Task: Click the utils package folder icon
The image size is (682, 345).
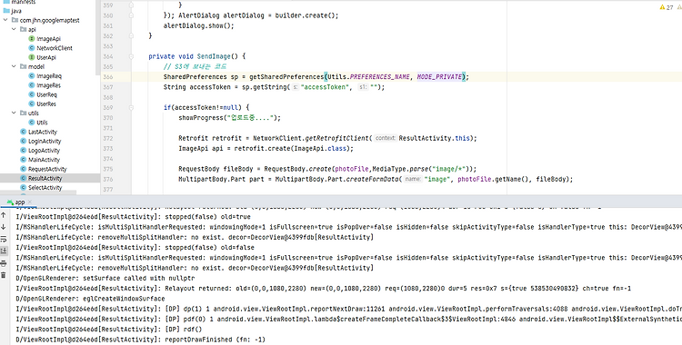Action: 24,113
